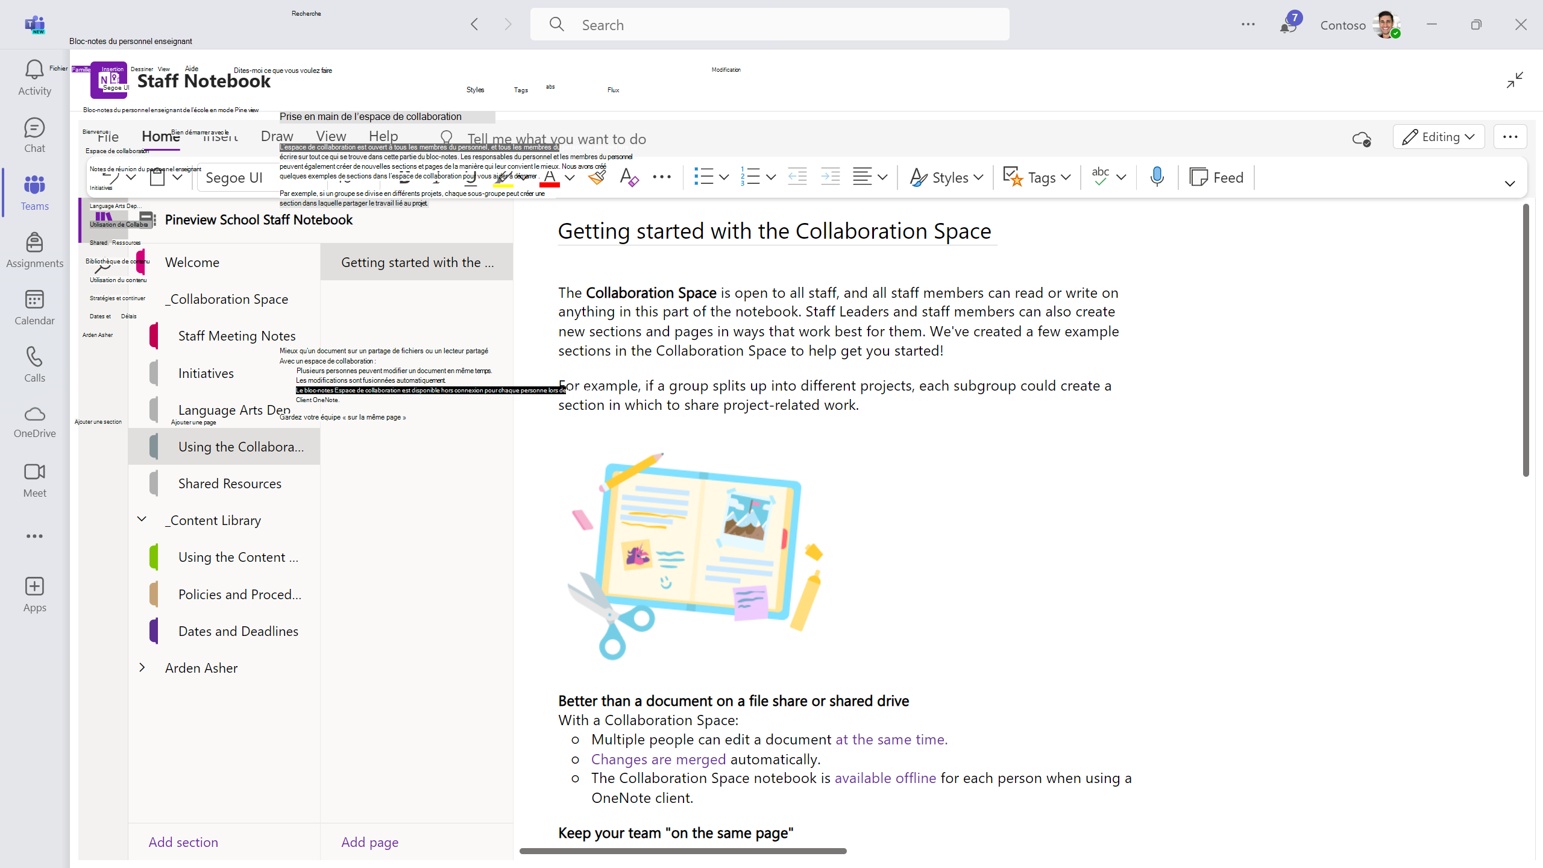The width and height of the screenshot is (1543, 868).
Task: Collapse the expanded notebook view
Action: 1515,80
